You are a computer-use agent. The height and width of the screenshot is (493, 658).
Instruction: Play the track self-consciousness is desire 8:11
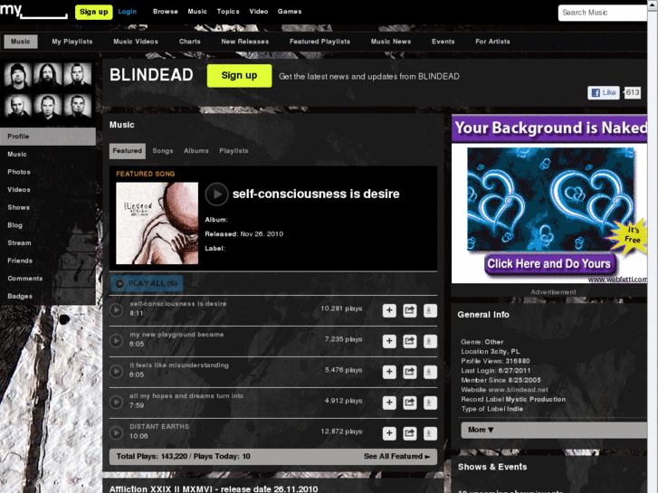[116, 310]
